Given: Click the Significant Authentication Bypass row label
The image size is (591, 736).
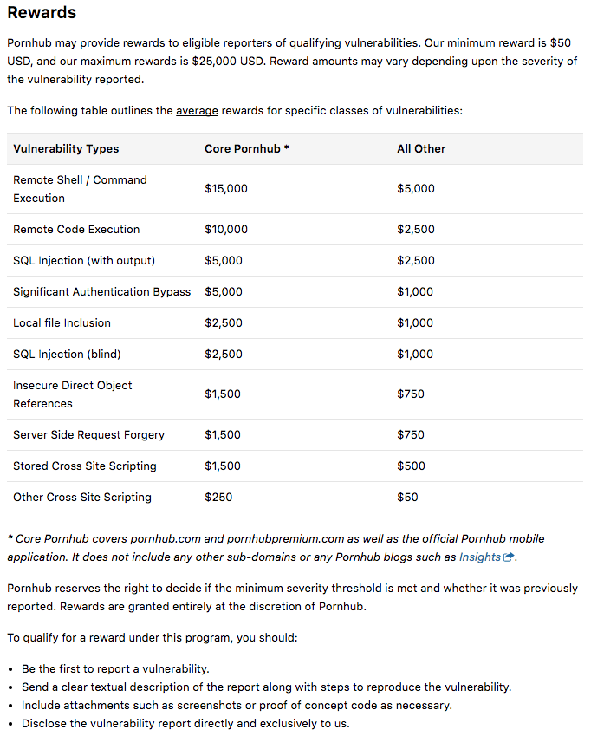Looking at the screenshot, I should [x=101, y=292].
